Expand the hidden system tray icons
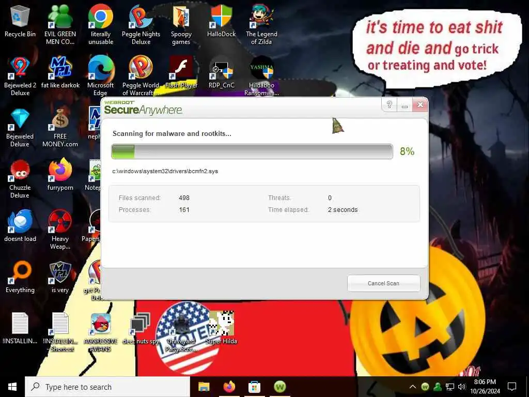Viewport: 529px width, 397px height. (x=413, y=387)
